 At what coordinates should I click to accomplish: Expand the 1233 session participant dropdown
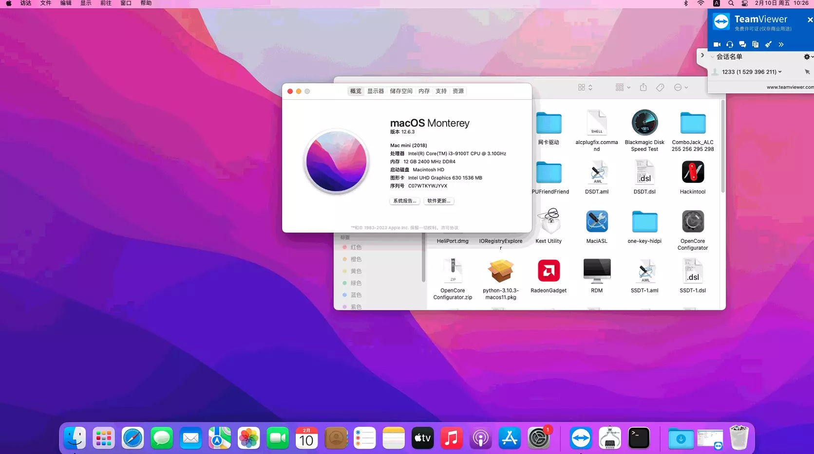(x=780, y=72)
